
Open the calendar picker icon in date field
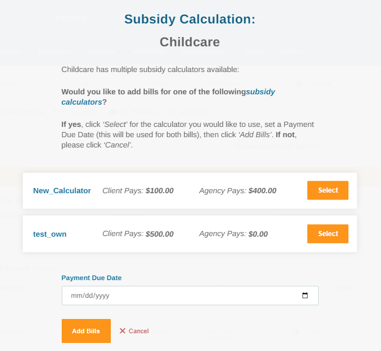(x=304, y=296)
